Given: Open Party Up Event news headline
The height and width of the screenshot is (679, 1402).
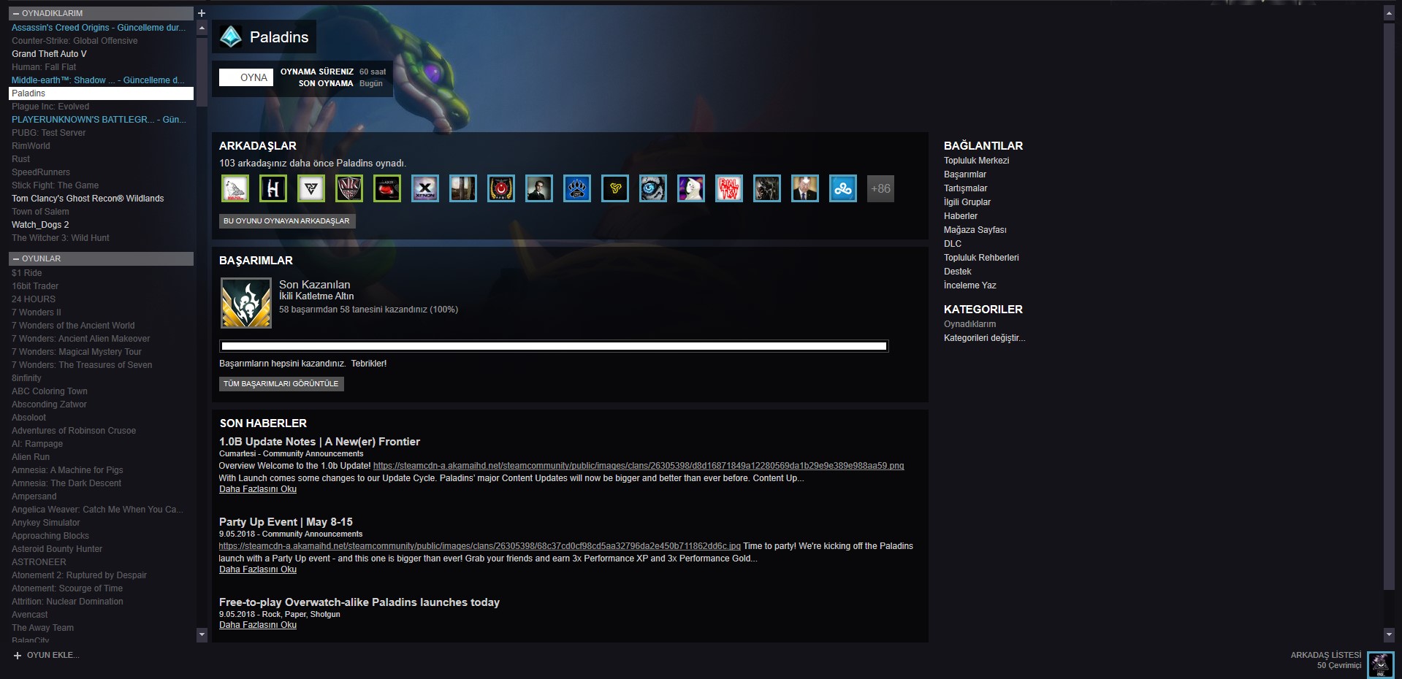Looking at the screenshot, I should click(286, 522).
